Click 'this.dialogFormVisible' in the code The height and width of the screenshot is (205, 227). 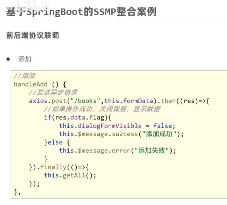point(100,126)
